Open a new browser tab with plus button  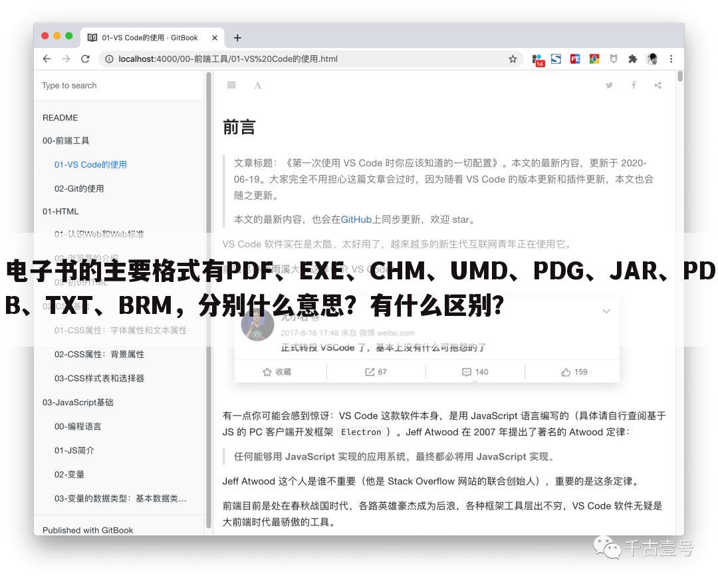click(x=237, y=37)
